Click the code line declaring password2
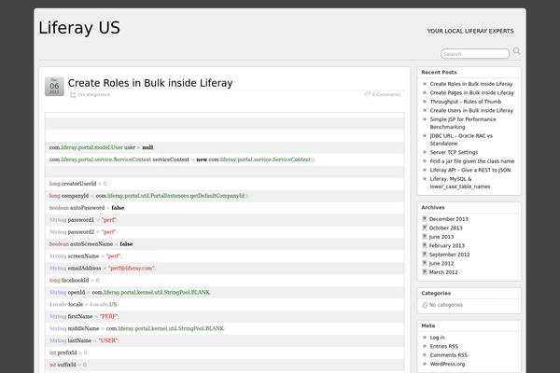This screenshot has height=373, width=560. 225,232
